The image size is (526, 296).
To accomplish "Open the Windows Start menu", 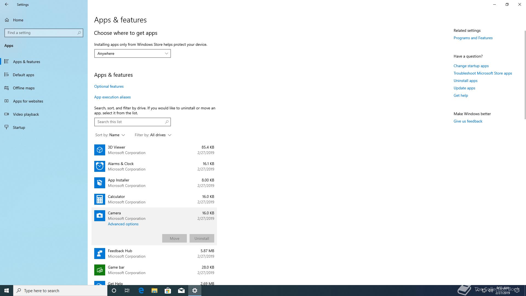I will [7, 291].
